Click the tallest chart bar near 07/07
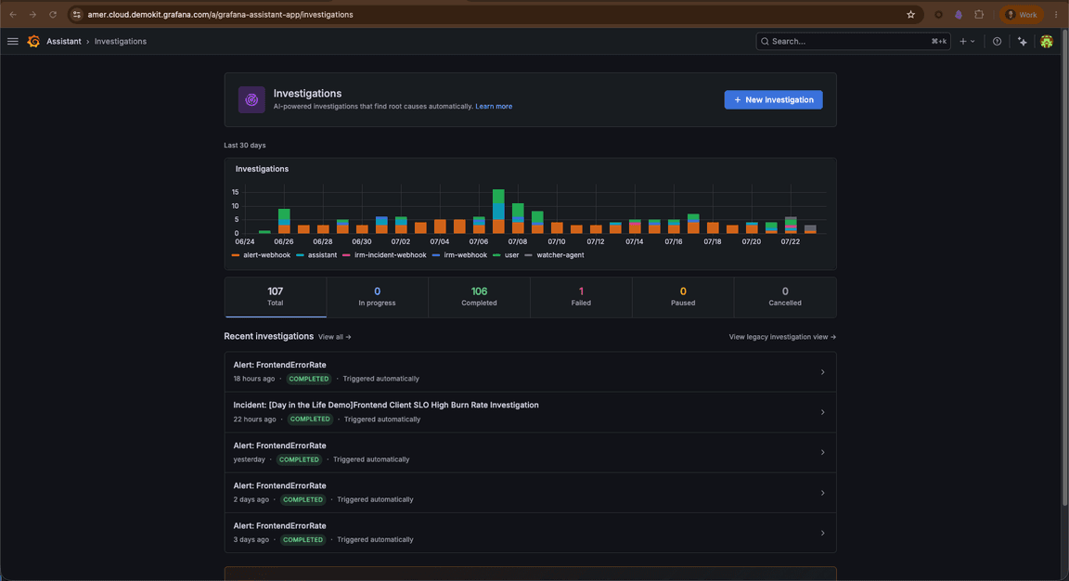Image resolution: width=1069 pixels, height=581 pixels. coord(498,212)
